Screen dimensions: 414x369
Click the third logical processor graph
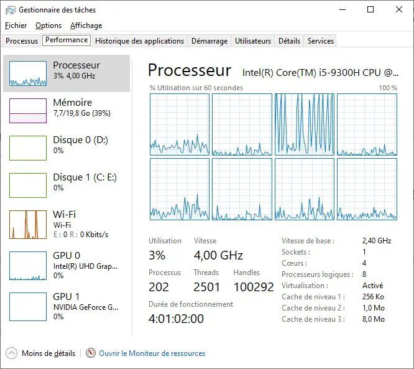tap(305, 124)
